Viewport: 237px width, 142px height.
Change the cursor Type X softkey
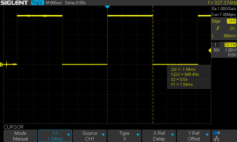(124, 136)
